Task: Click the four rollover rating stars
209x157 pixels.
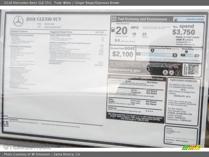Action: point(149,111)
